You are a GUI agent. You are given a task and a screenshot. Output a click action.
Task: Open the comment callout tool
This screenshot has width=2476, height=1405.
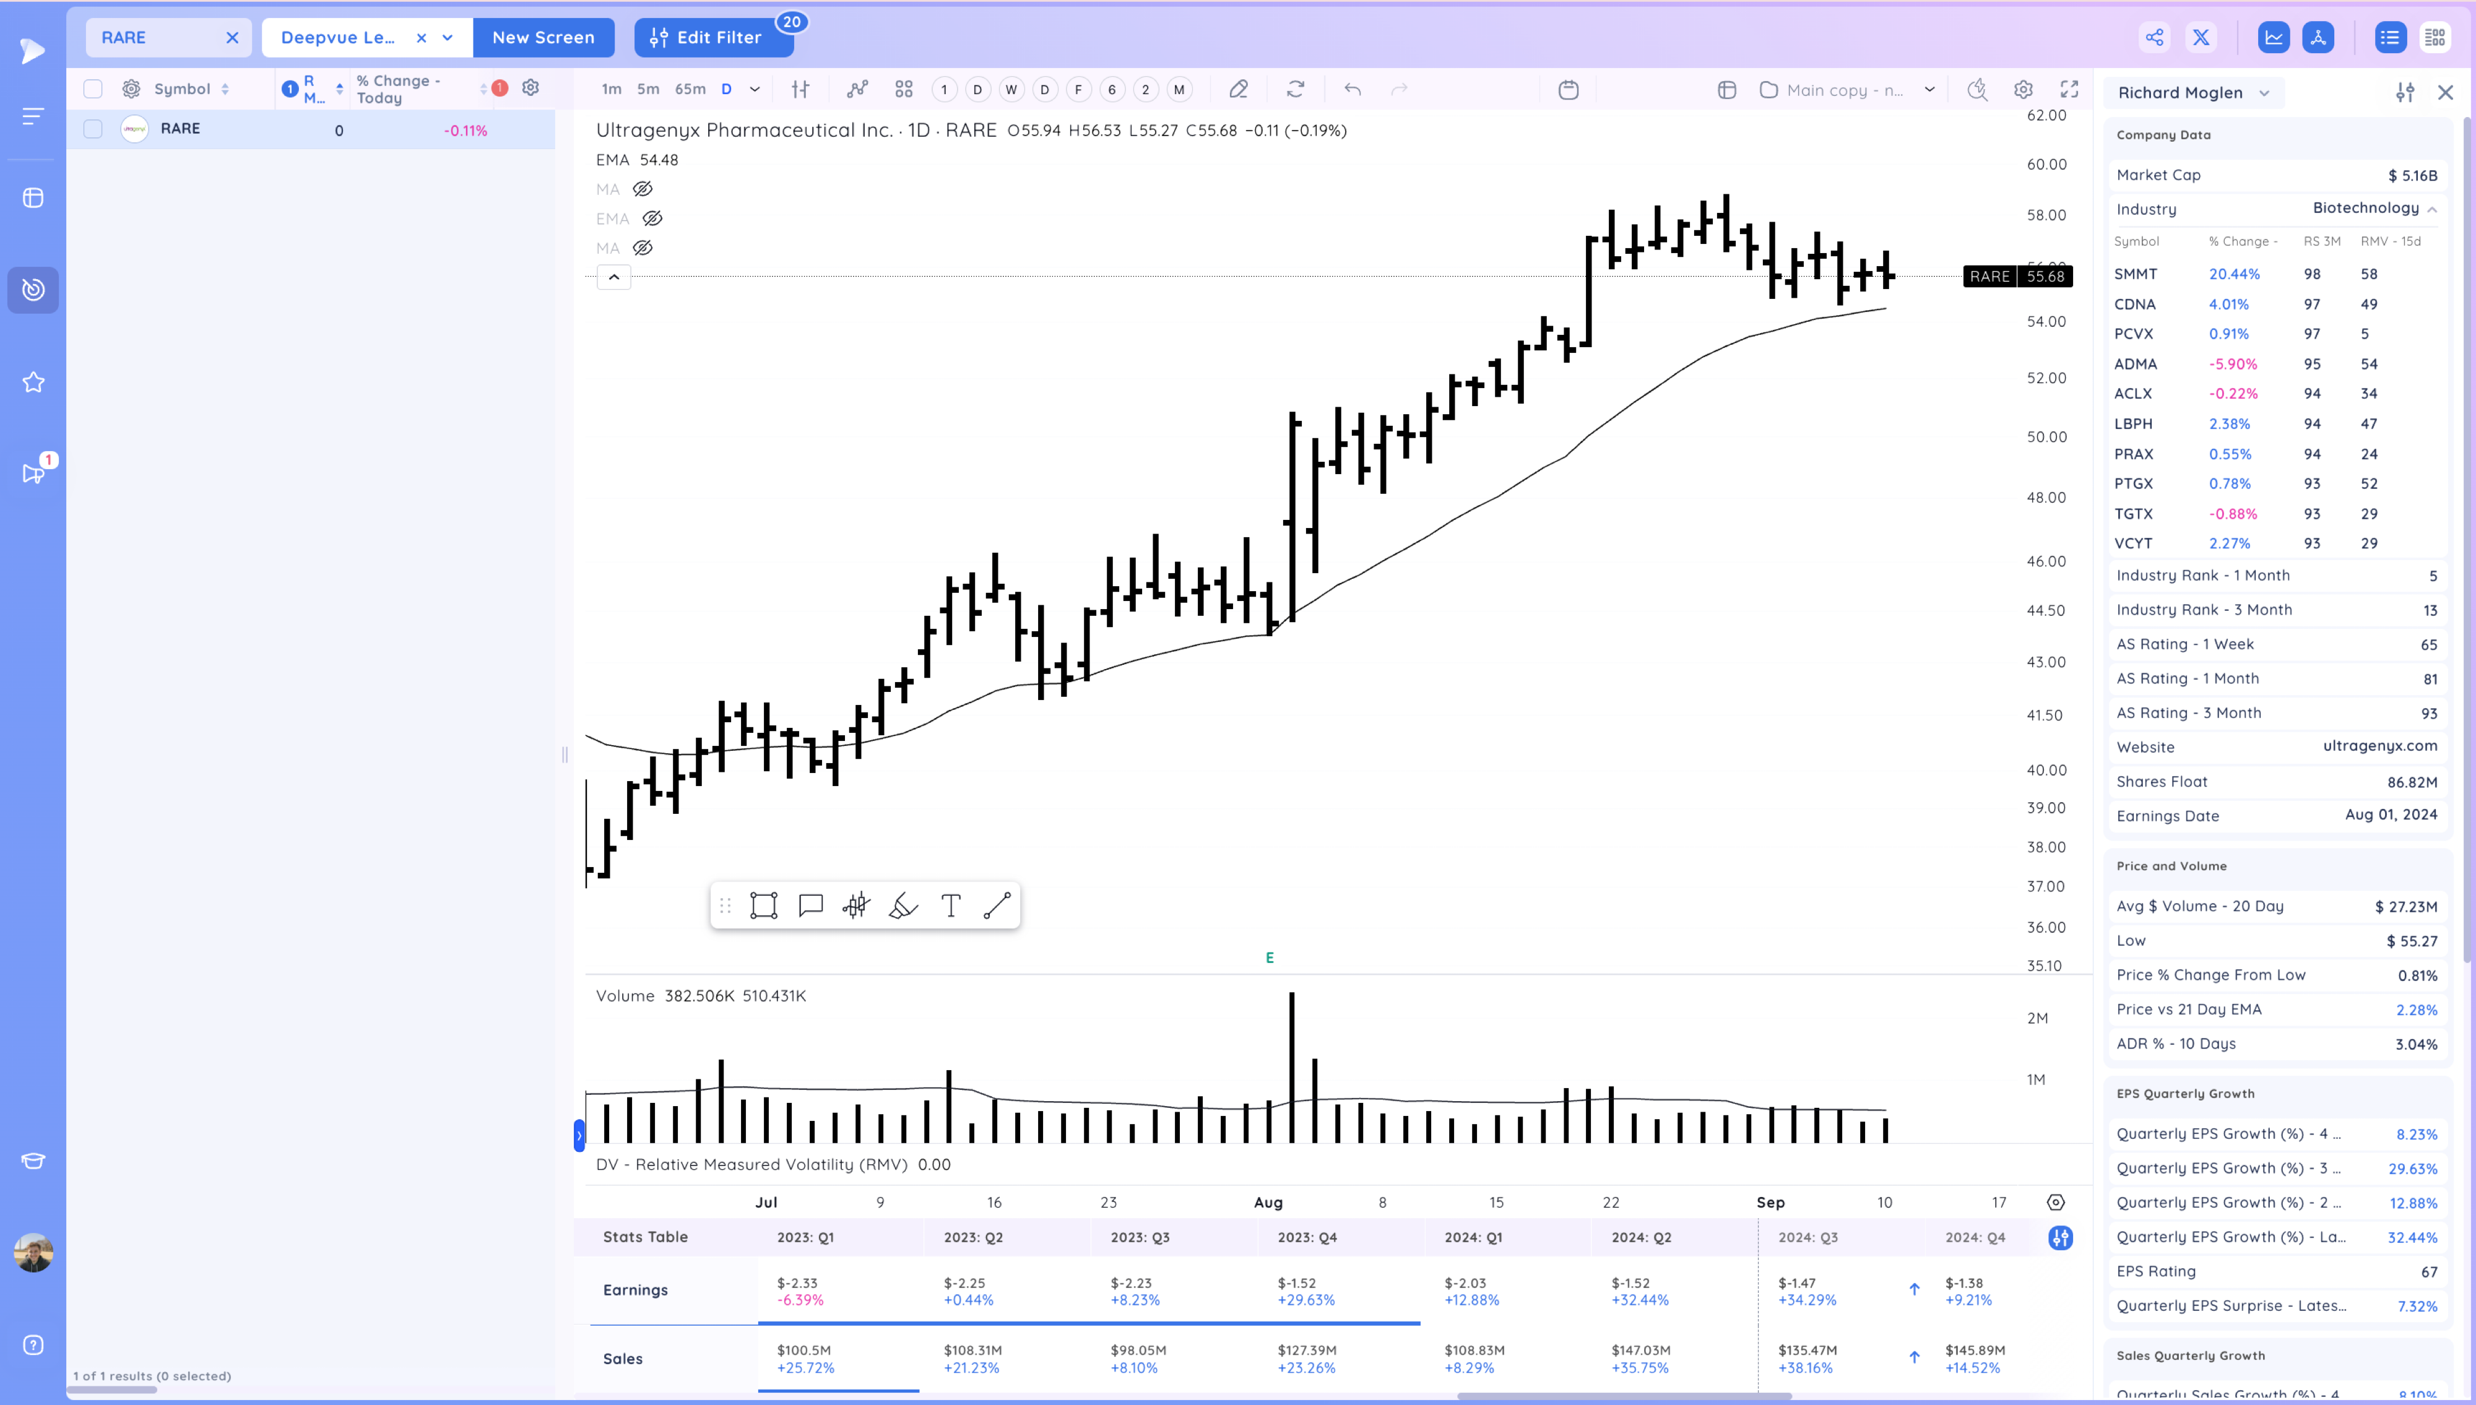pyautogui.click(x=810, y=905)
